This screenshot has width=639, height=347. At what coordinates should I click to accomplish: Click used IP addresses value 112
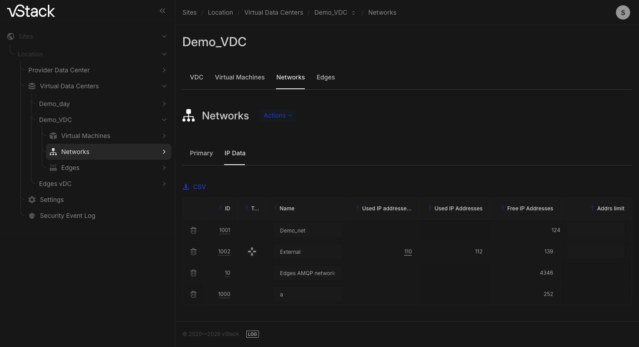tap(478, 252)
